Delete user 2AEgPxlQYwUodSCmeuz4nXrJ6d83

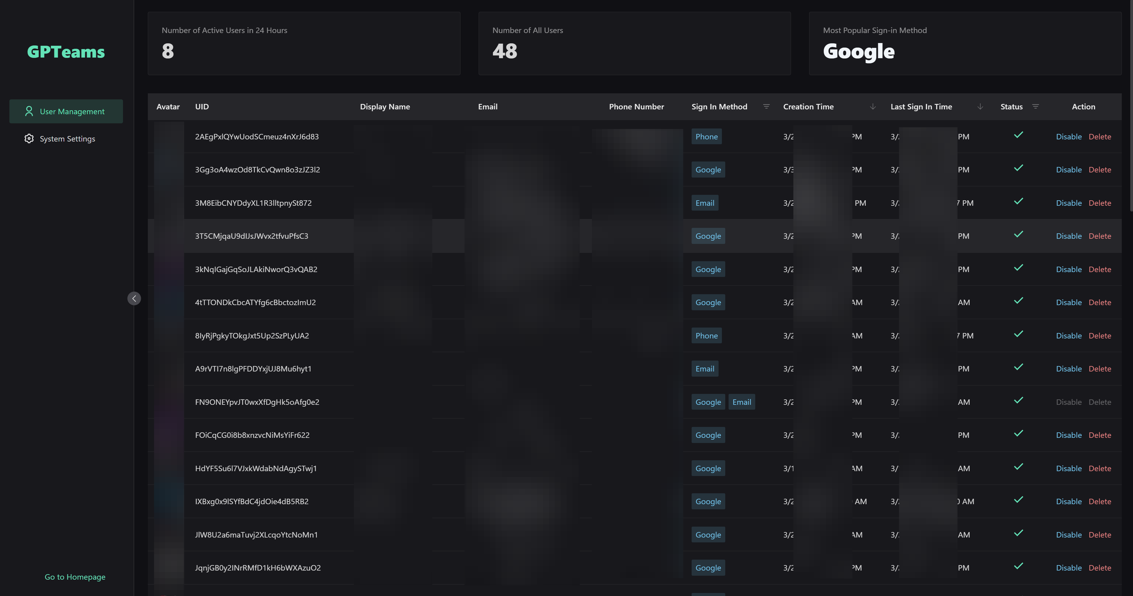point(1099,136)
